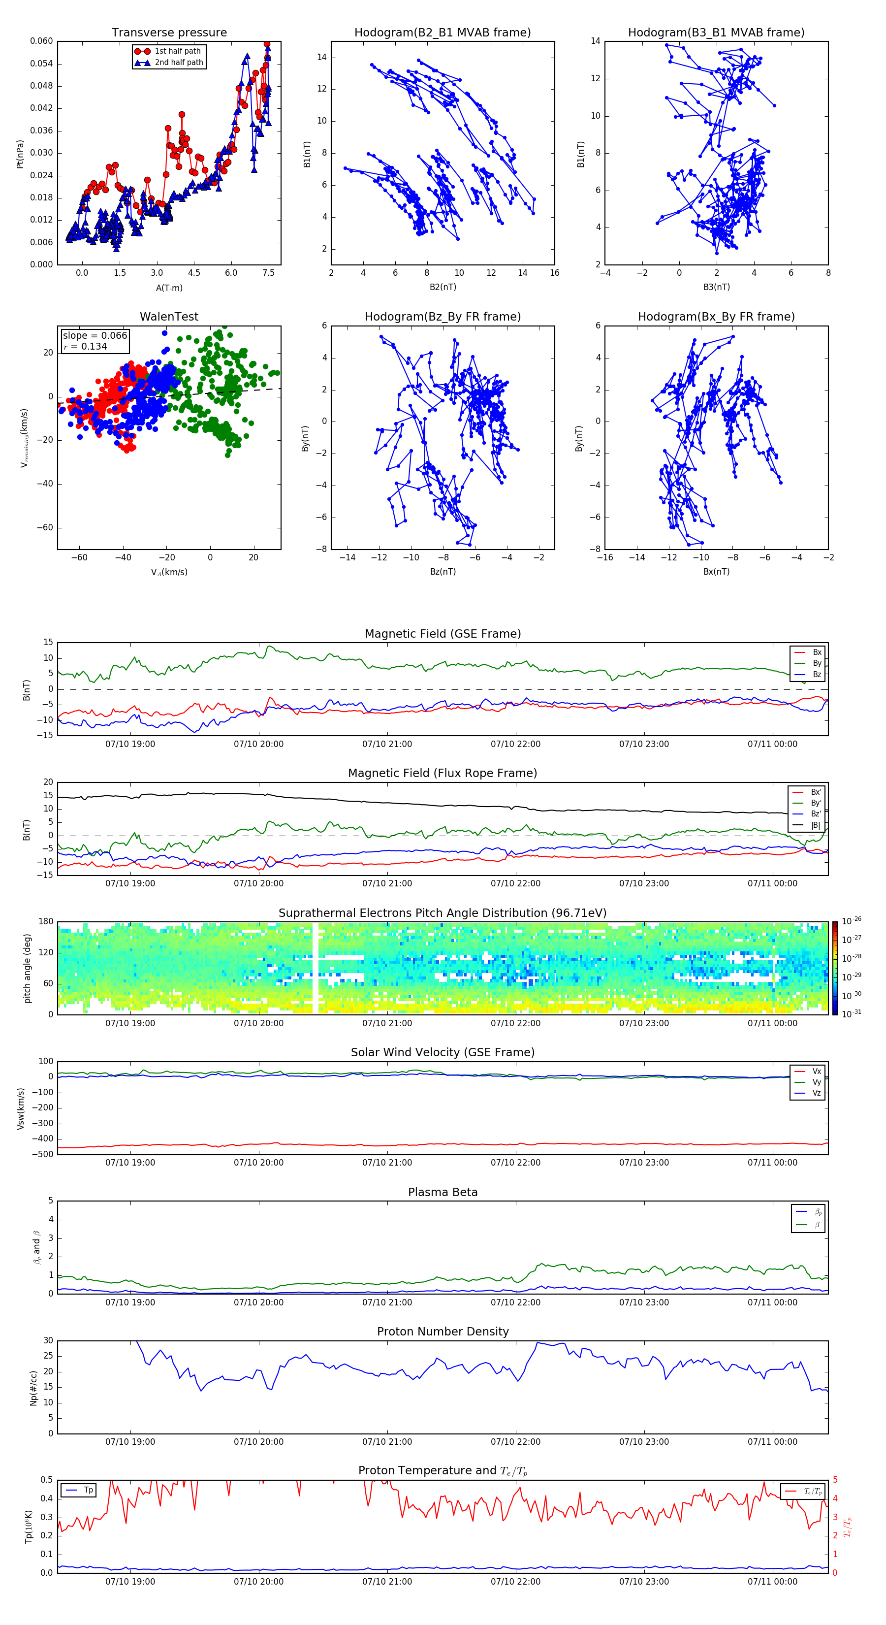The height and width of the screenshot is (1625, 886).
Task: Click the "B2(nT)" x-axis label
Action: tap(443, 287)
